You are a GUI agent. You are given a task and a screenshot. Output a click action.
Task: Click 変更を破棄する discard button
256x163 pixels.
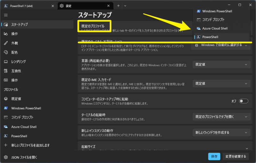coord(236,157)
